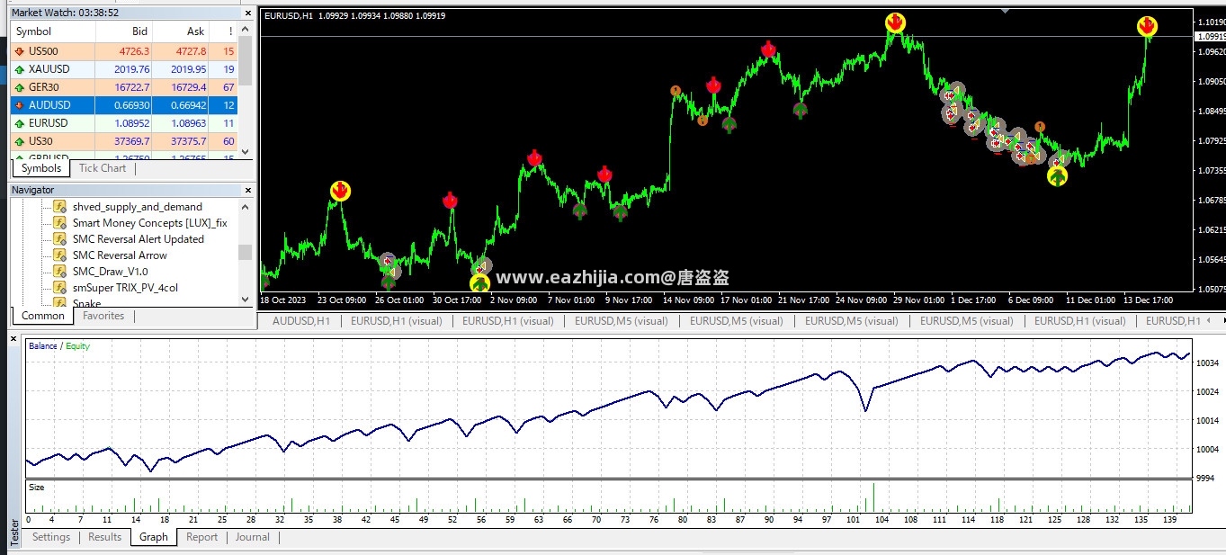Screen dimensions: 1226x555
Task: Click the '!' spread column header
Action: click(x=223, y=31)
